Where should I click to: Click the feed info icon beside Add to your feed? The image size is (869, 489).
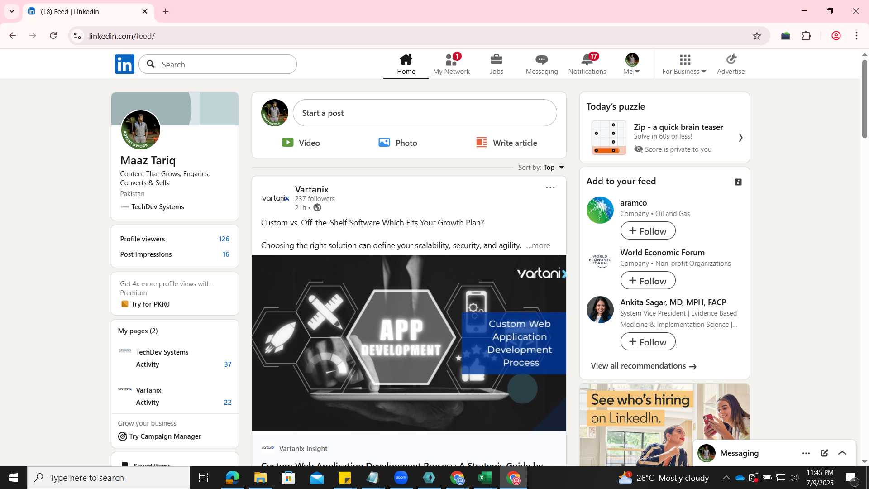[x=738, y=182]
